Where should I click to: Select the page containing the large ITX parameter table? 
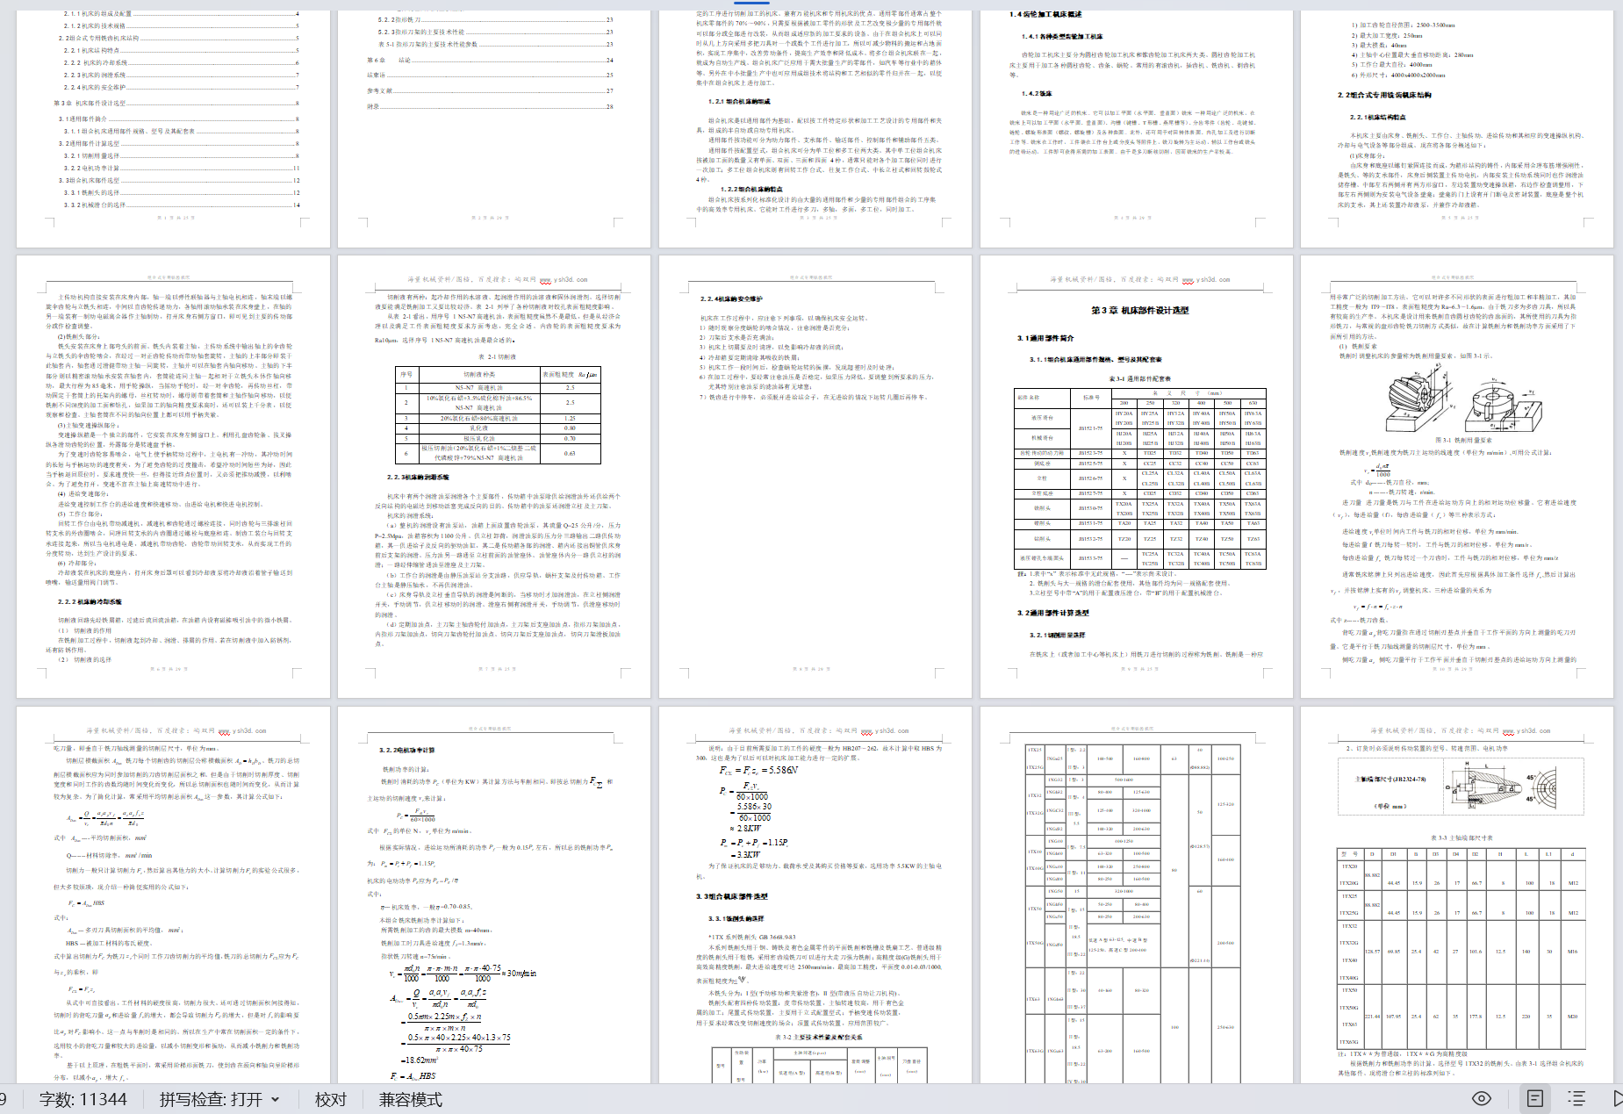tap(1138, 895)
